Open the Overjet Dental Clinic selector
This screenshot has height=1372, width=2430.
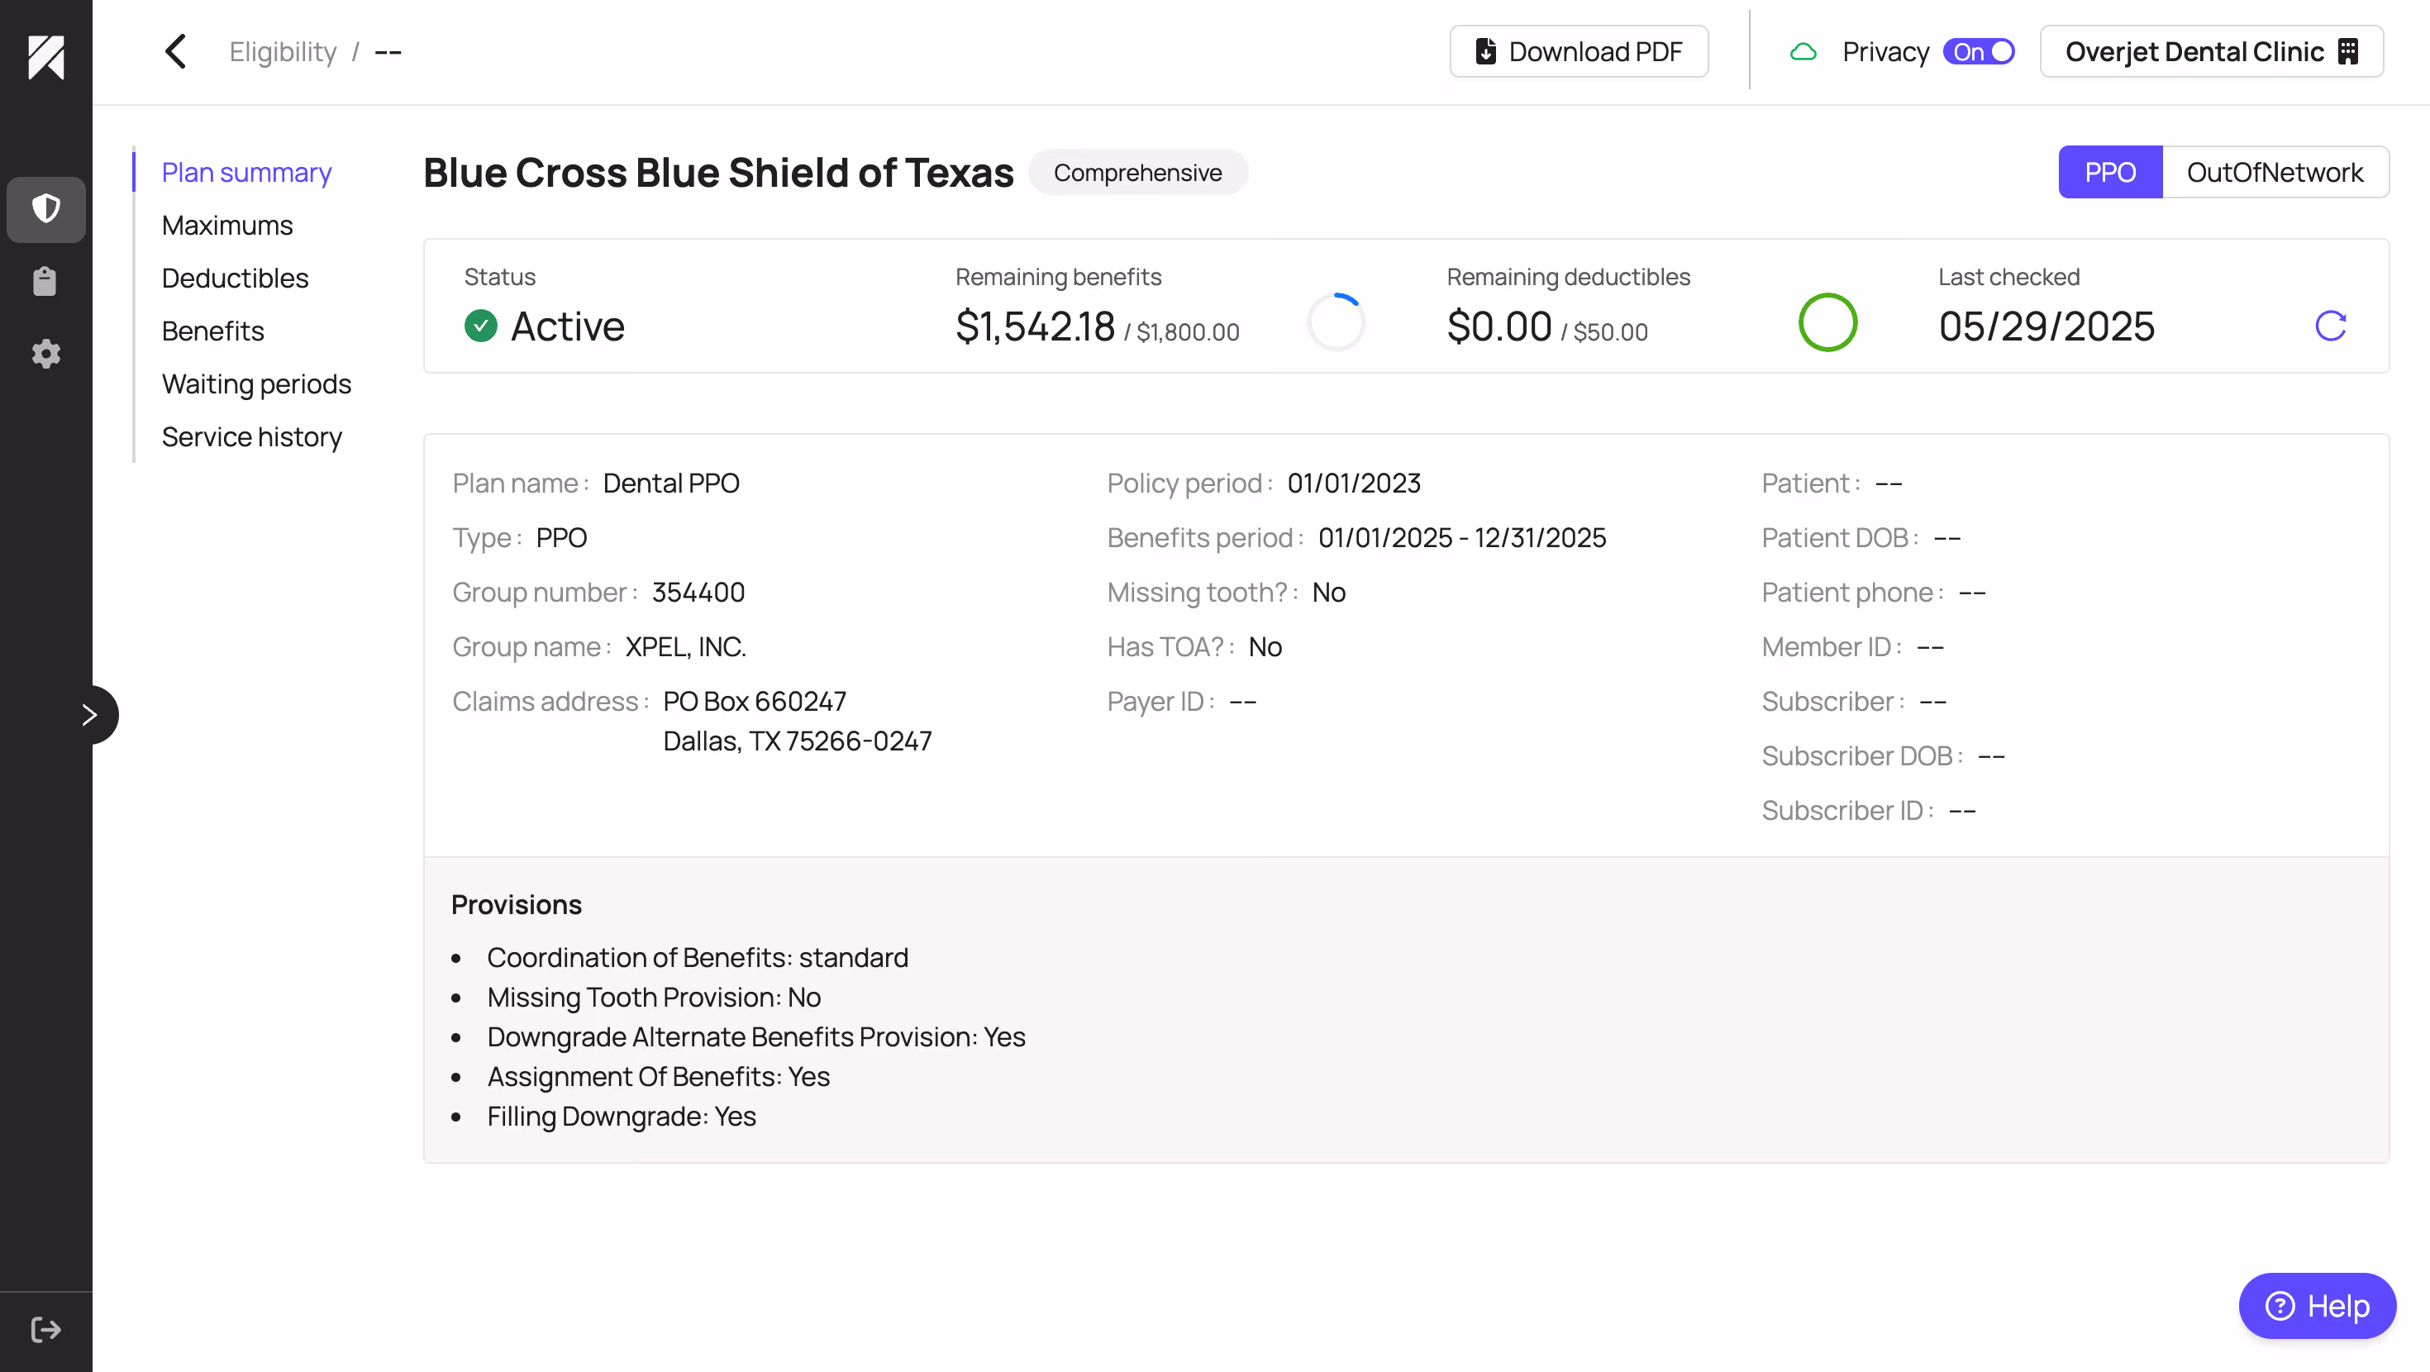tap(2210, 52)
